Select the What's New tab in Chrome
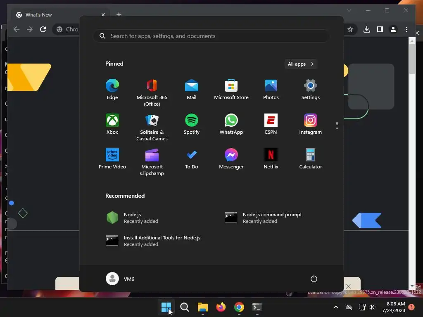 tap(60, 14)
